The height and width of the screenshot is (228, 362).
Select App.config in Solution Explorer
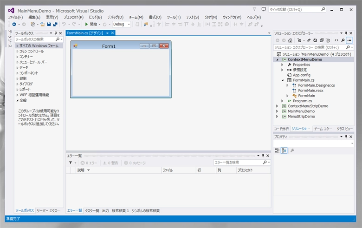click(x=302, y=75)
